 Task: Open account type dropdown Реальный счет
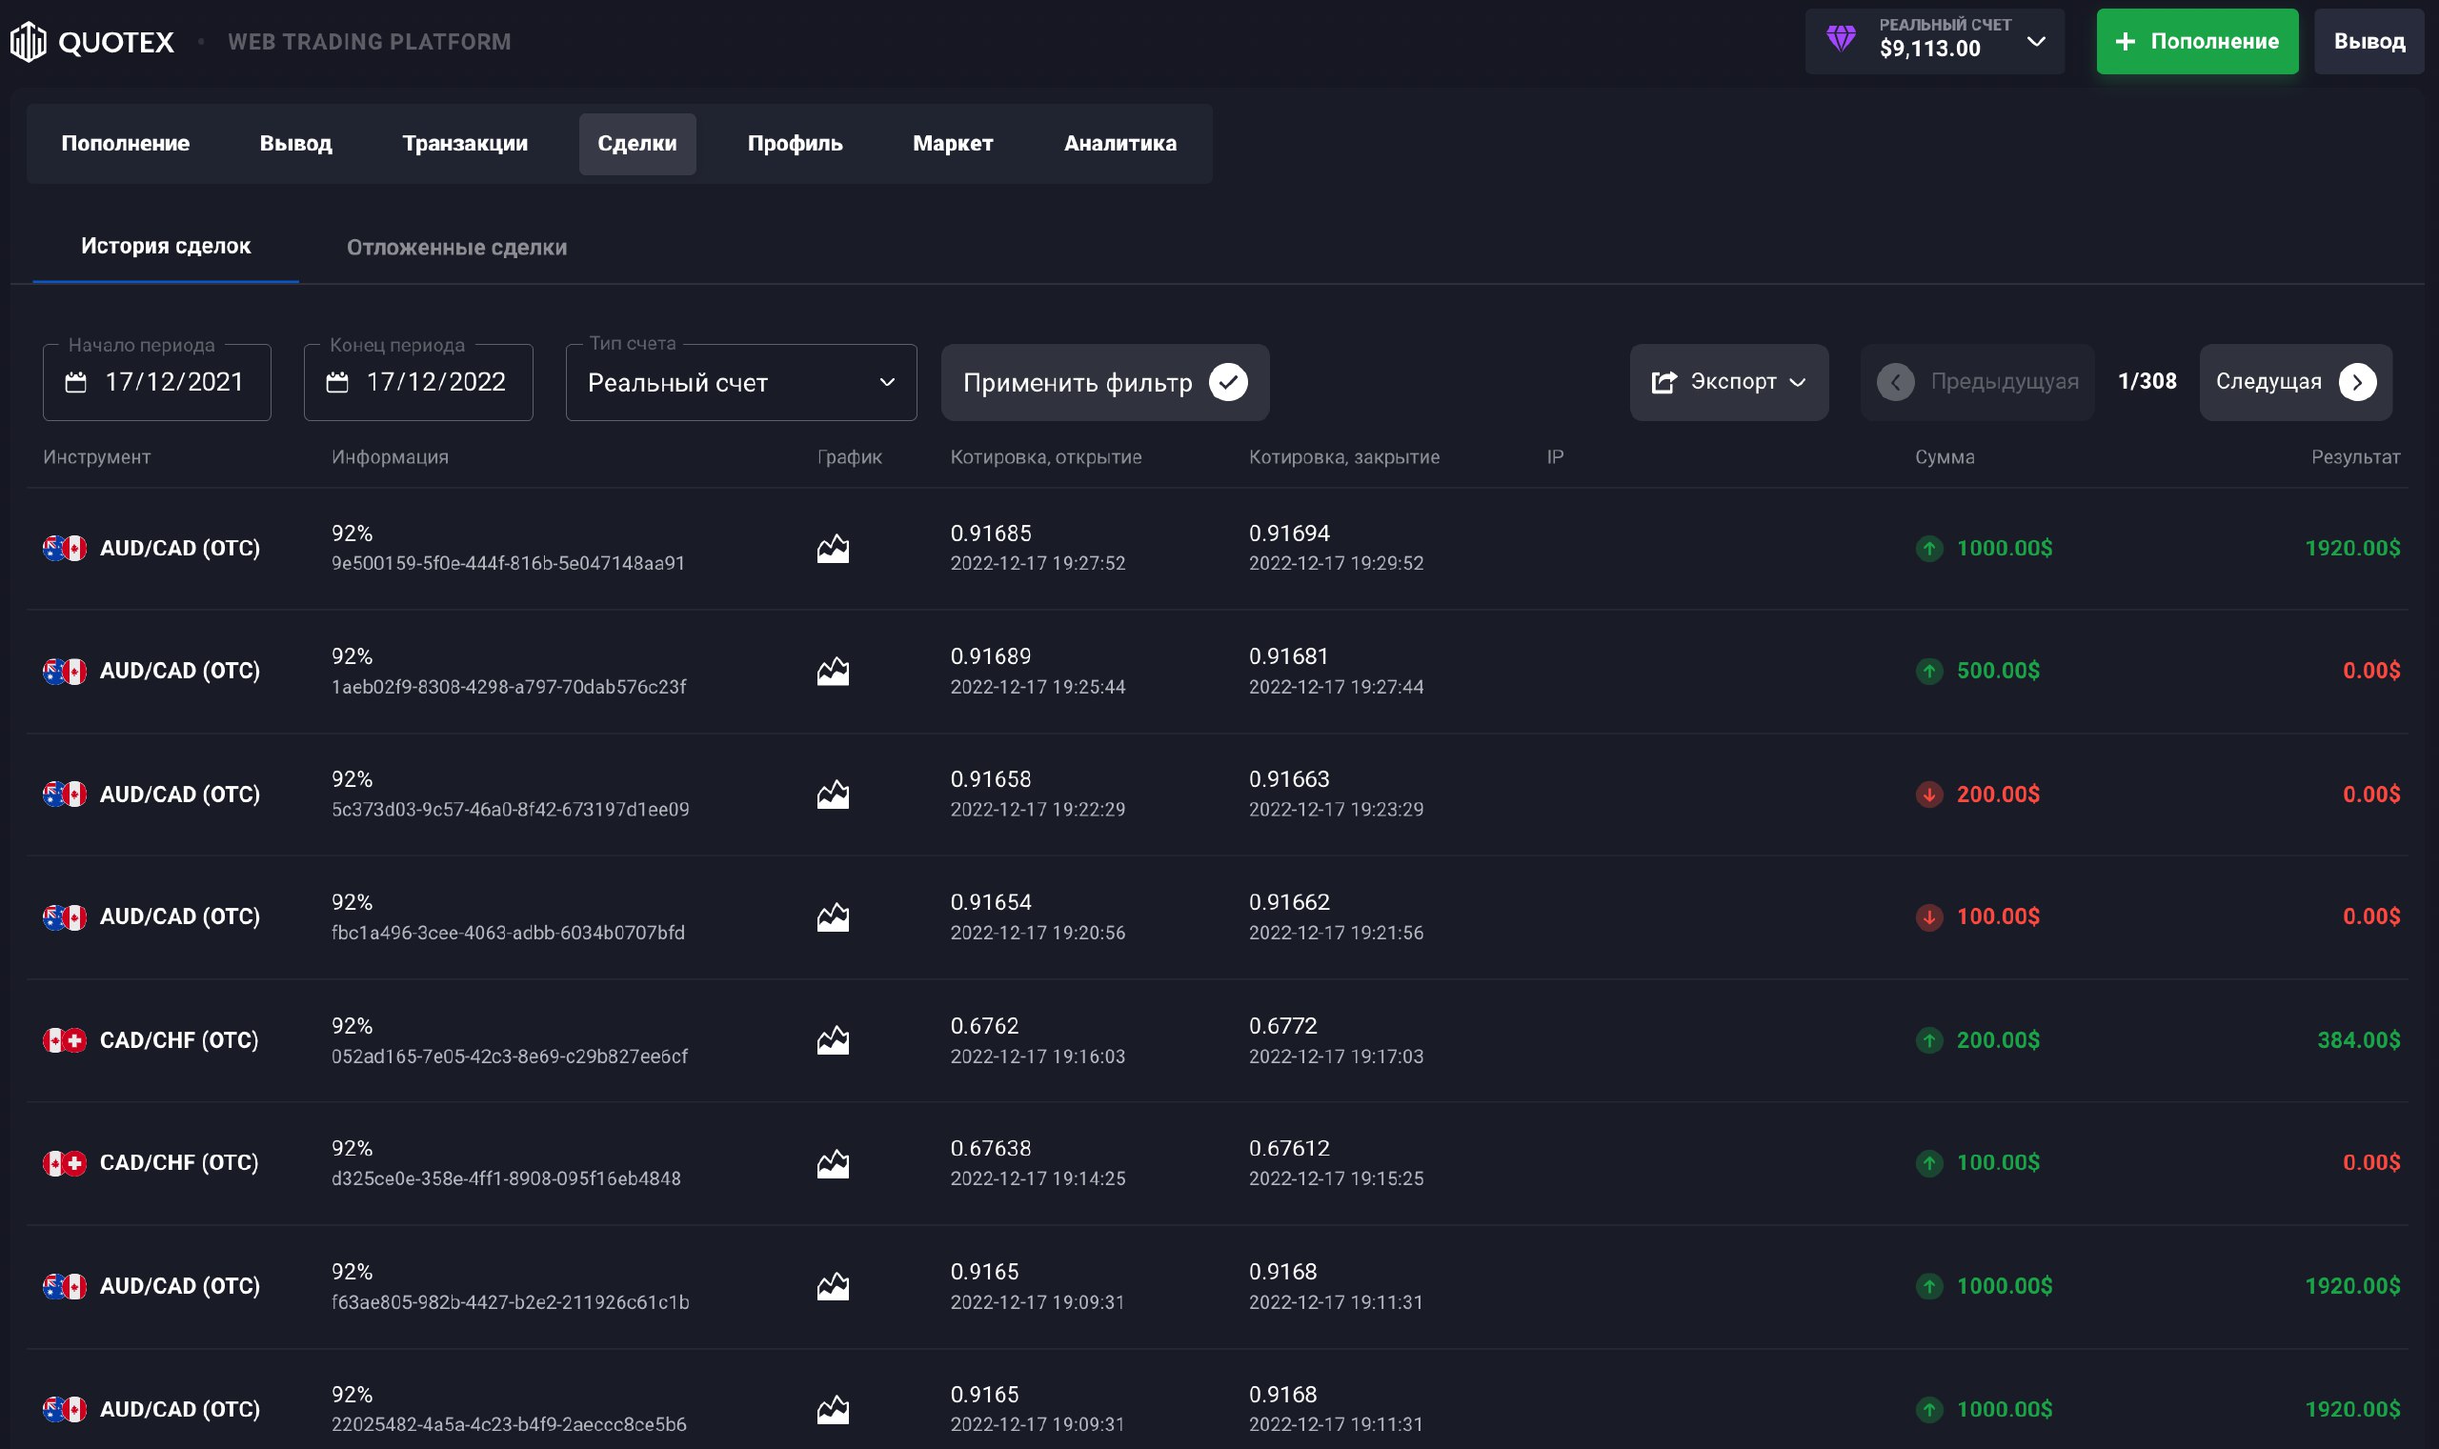coord(741,382)
